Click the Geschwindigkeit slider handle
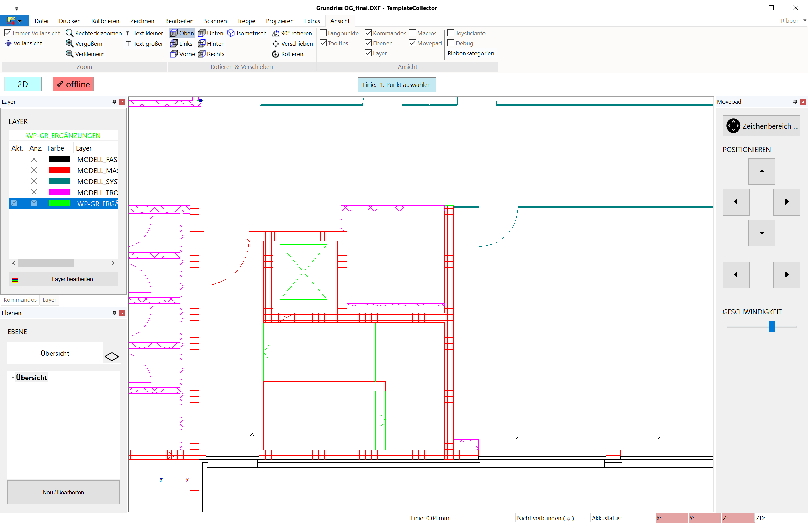Viewport: 808px width, 523px height. pyautogui.click(x=772, y=326)
